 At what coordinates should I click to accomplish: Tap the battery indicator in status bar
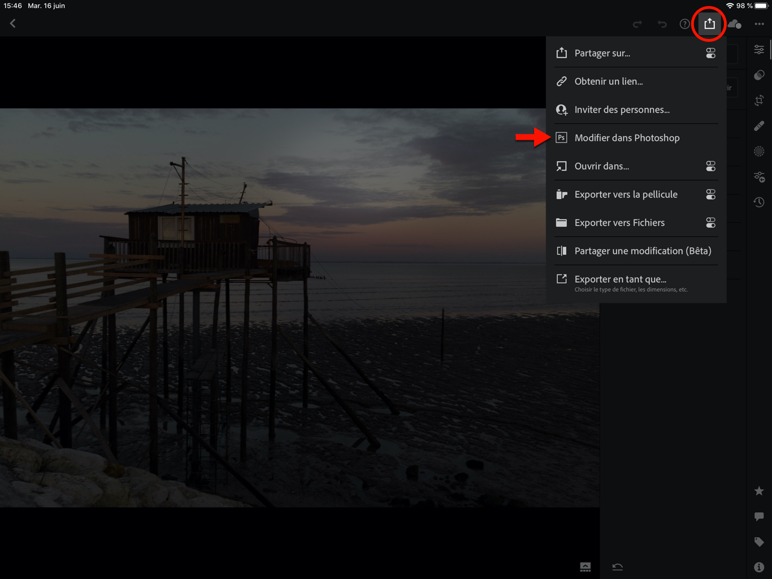click(x=761, y=6)
